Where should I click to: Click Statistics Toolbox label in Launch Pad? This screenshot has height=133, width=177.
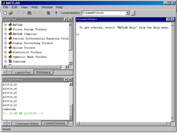point(27,52)
